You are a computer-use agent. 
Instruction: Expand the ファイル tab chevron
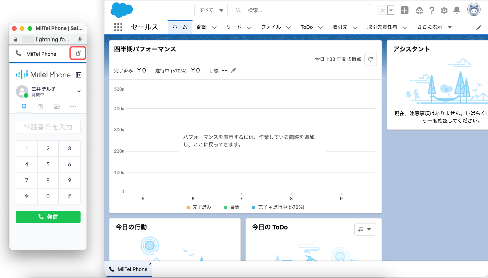coord(288,27)
